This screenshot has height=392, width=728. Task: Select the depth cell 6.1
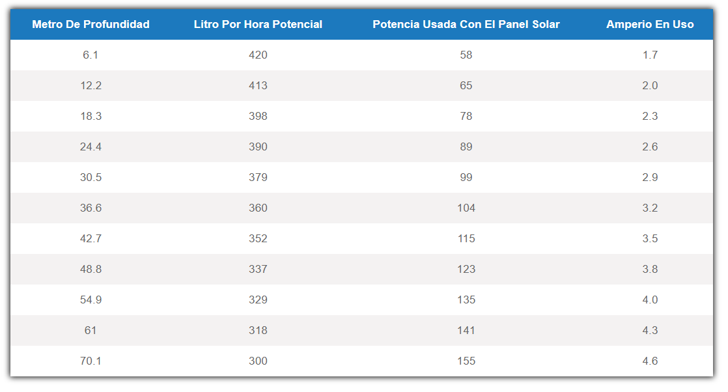click(x=91, y=55)
